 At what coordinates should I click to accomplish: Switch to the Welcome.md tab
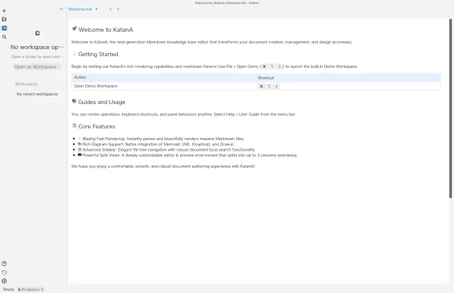tap(80, 9)
